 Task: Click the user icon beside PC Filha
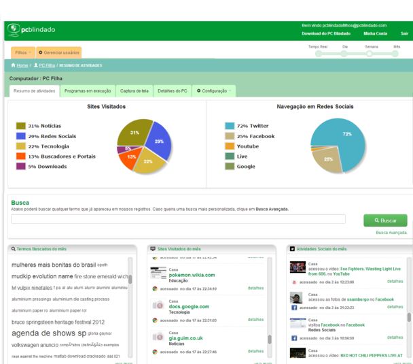pos(36,65)
